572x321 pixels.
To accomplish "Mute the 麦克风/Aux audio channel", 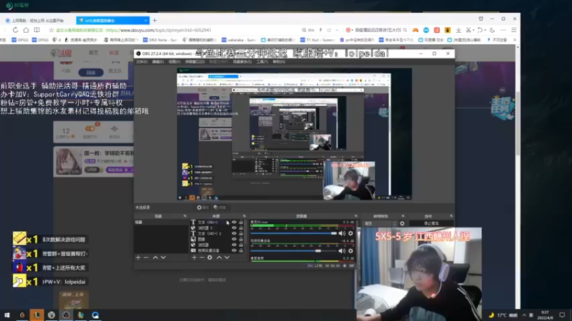I will [x=342, y=233].
